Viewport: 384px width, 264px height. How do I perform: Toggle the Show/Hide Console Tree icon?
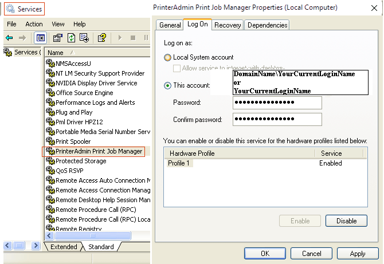coord(41,38)
